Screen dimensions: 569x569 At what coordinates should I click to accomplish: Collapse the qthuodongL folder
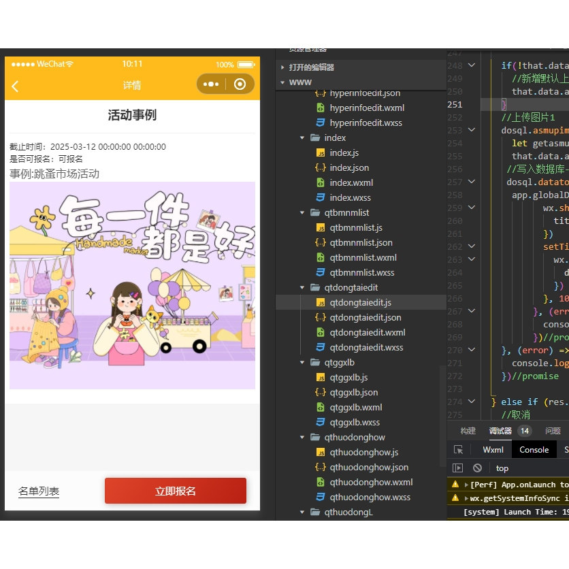(x=302, y=512)
